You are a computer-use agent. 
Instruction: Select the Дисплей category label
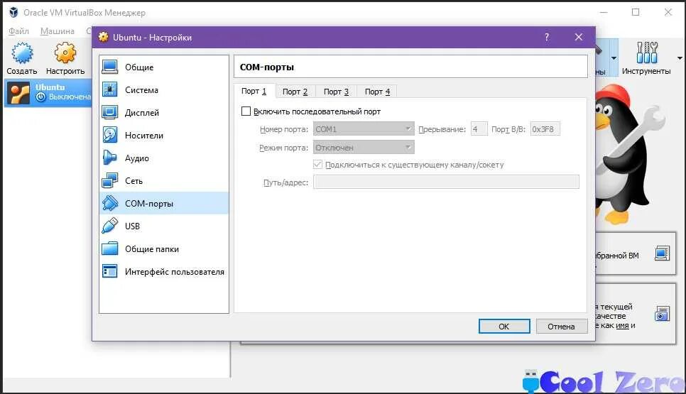point(142,113)
